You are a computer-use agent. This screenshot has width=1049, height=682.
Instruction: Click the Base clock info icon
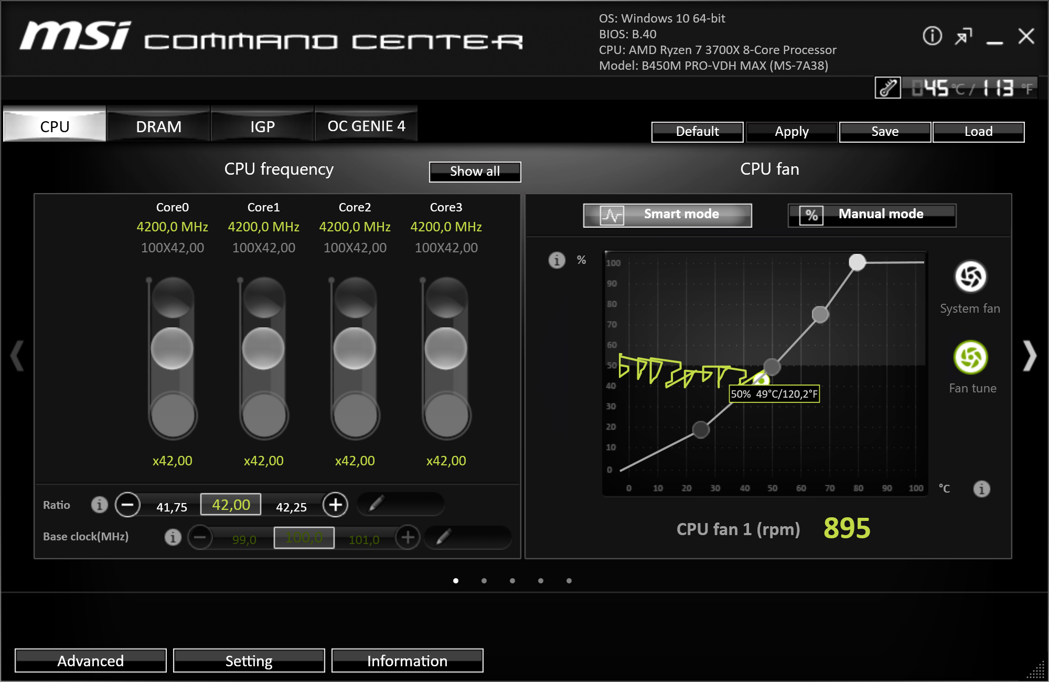[x=173, y=537]
